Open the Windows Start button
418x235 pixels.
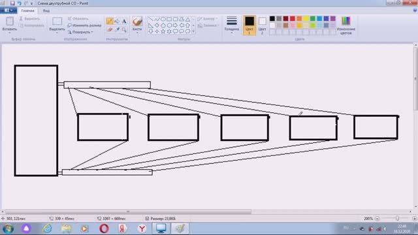pos(8,228)
